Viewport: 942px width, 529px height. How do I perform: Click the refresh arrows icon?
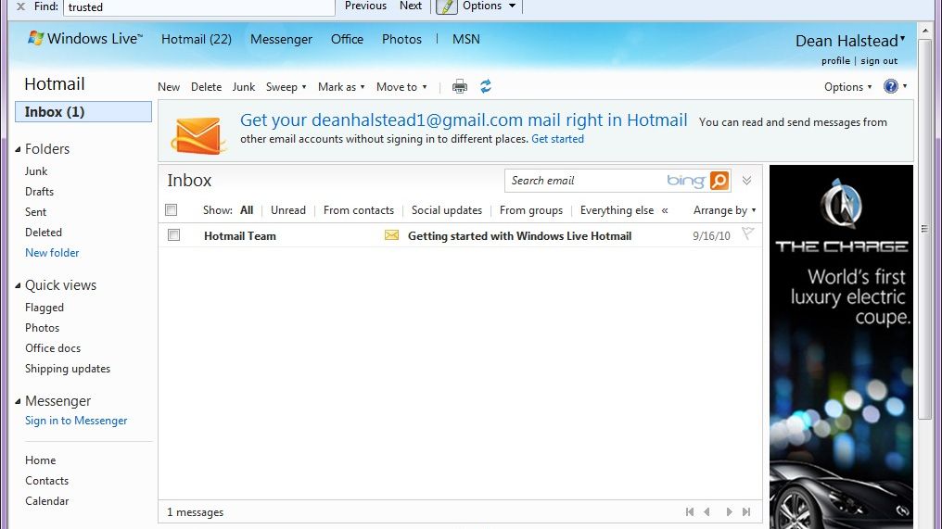pos(486,86)
